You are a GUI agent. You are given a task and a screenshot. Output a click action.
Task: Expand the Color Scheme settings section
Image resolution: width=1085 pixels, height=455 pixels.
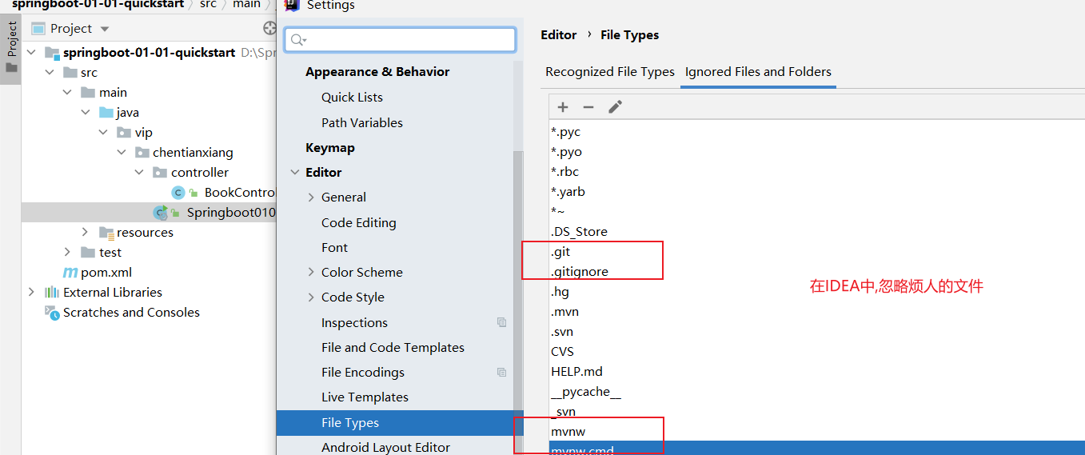click(x=311, y=273)
